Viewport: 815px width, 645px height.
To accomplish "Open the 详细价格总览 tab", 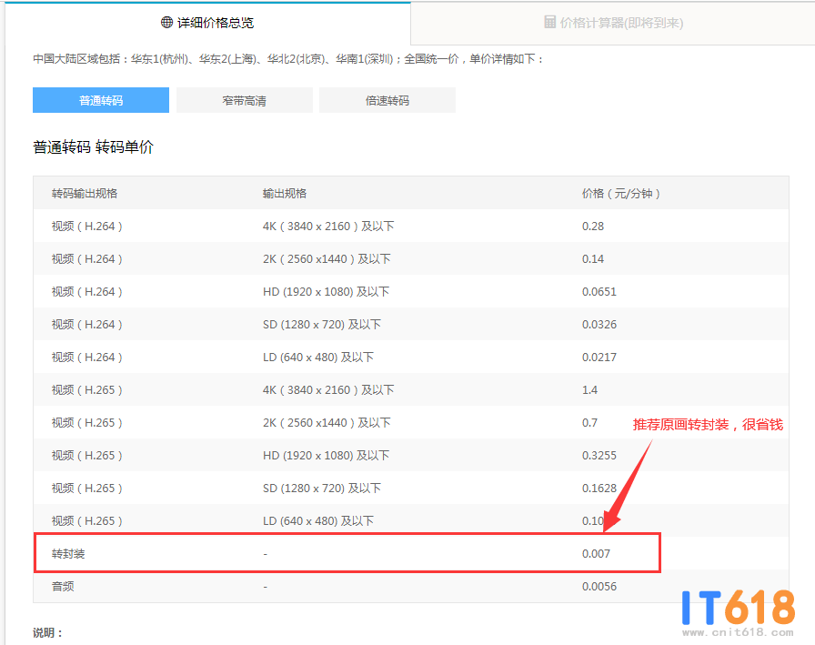I will (x=207, y=23).
